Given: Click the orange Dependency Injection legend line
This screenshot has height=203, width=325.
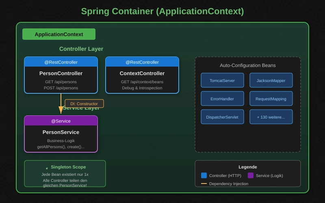Looking at the screenshot, I should pos(204,184).
